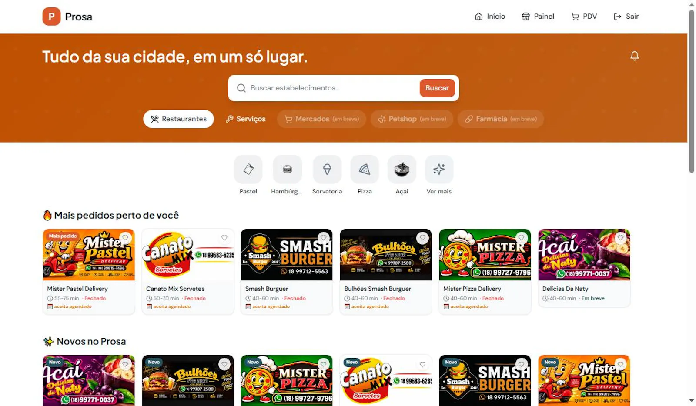Favorite Mister Pizza Delivery in Mais pedidos
696x406 pixels.
(521, 238)
